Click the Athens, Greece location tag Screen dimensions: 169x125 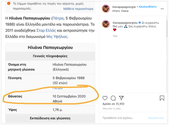[120, 11]
